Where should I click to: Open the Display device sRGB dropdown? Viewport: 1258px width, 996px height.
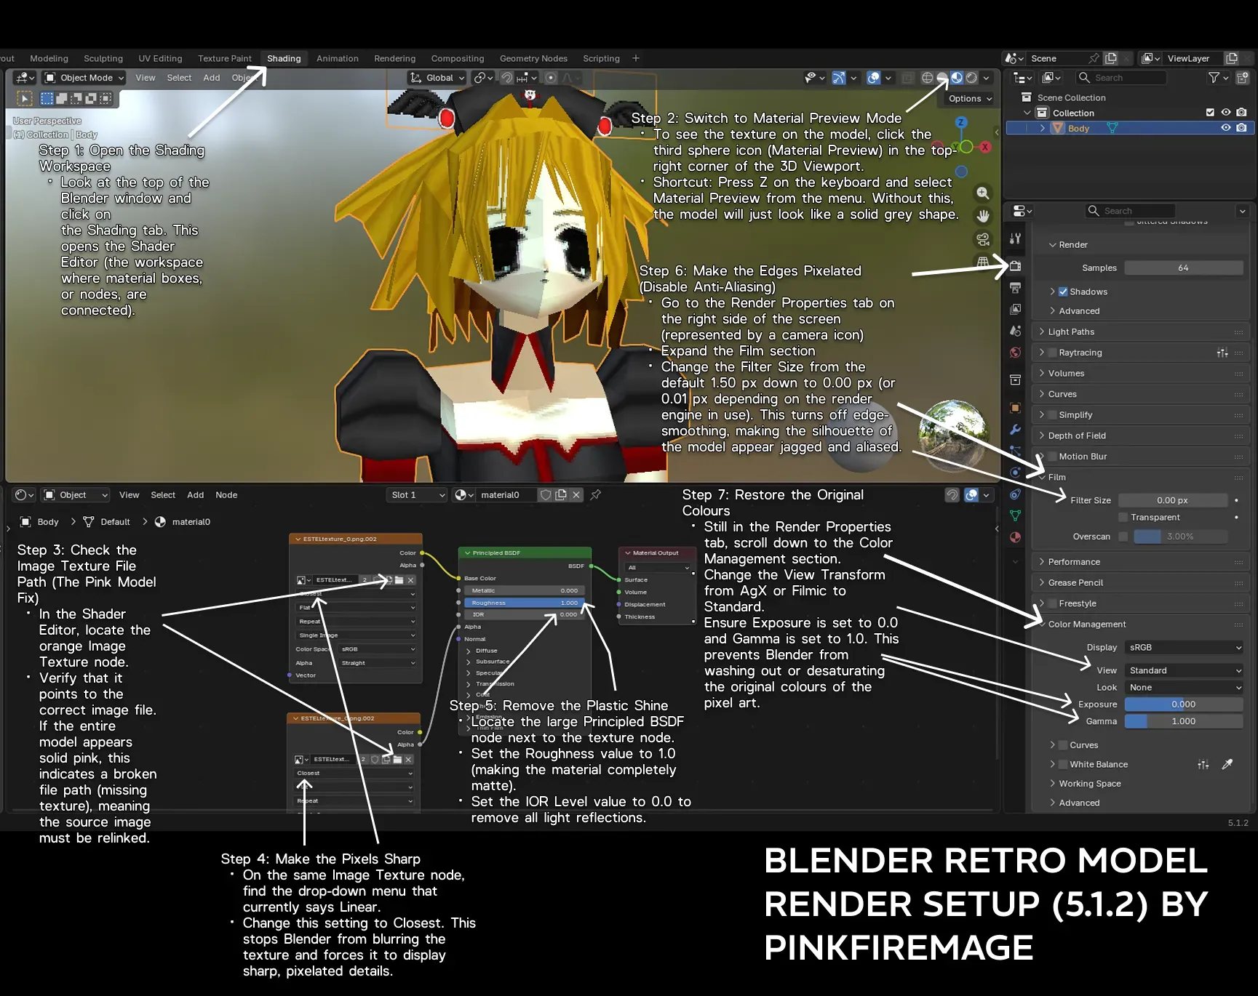[1184, 648]
